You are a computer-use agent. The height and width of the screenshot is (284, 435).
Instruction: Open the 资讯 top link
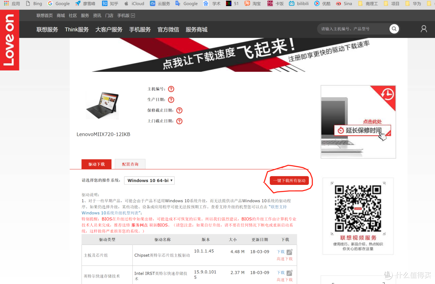tap(97, 16)
